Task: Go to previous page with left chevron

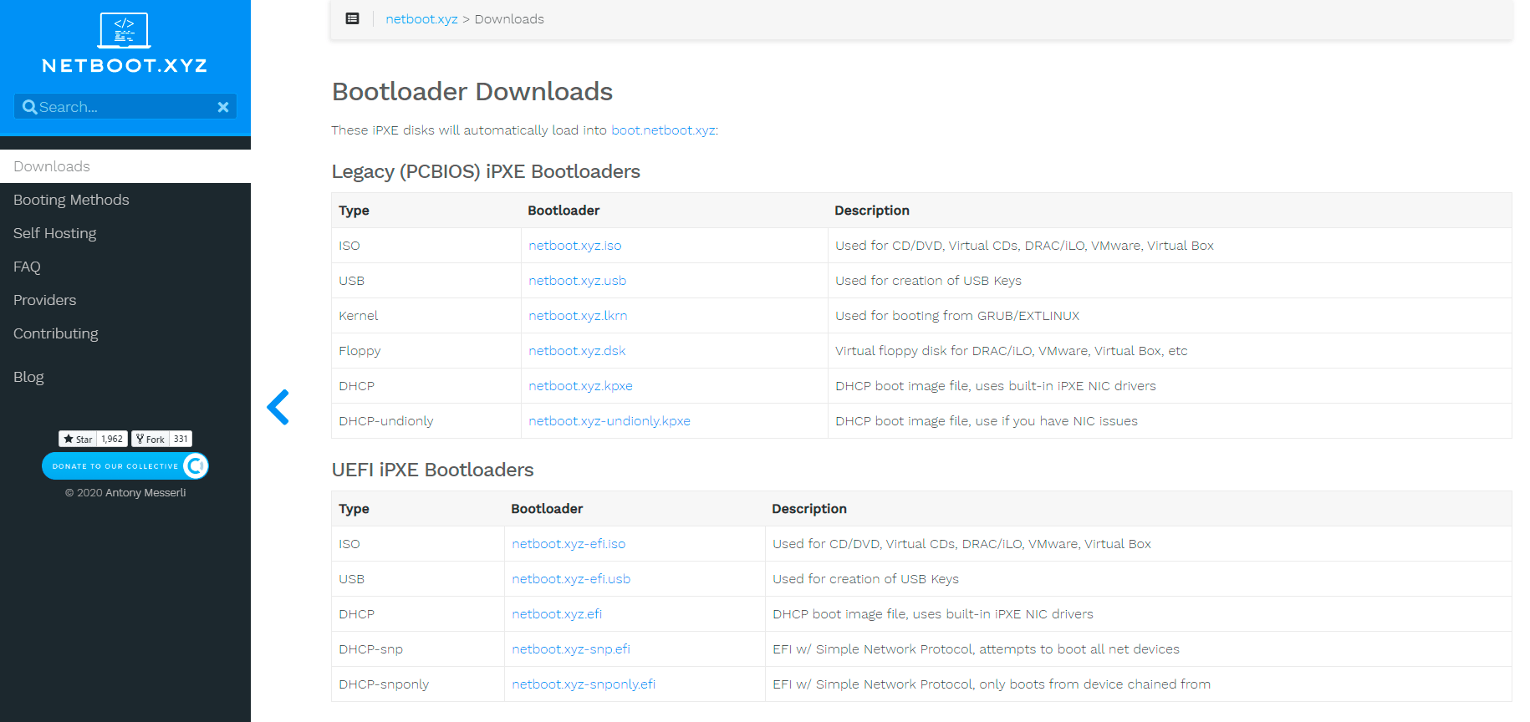Action: (x=278, y=407)
